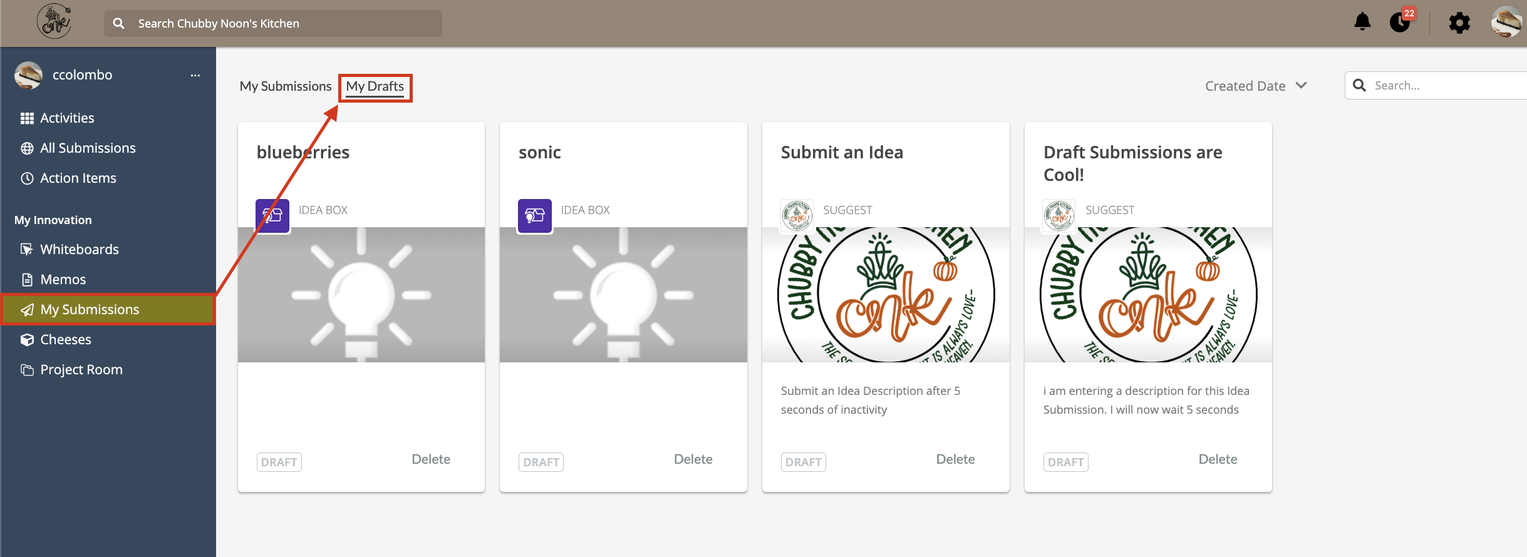Click the Idea Box icon on blueberries card
The image size is (1527, 557).
(x=272, y=216)
